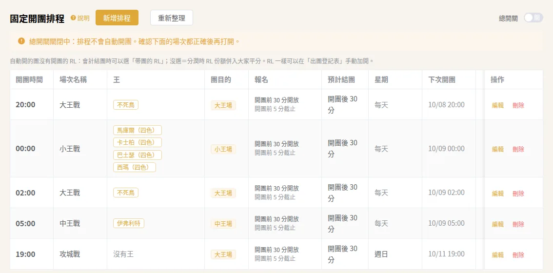Click the 西瑪（四色） boss tag
The image size is (553, 273).
pyautogui.click(x=135, y=167)
